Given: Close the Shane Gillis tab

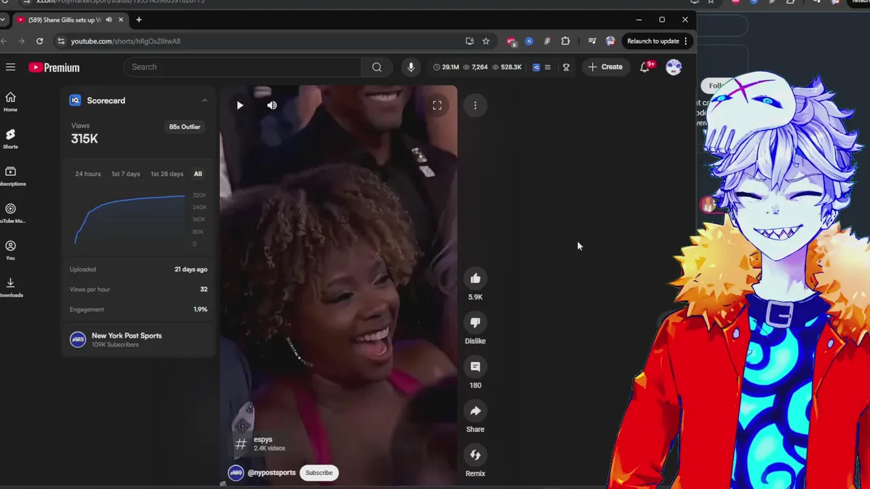Looking at the screenshot, I should click(x=121, y=20).
